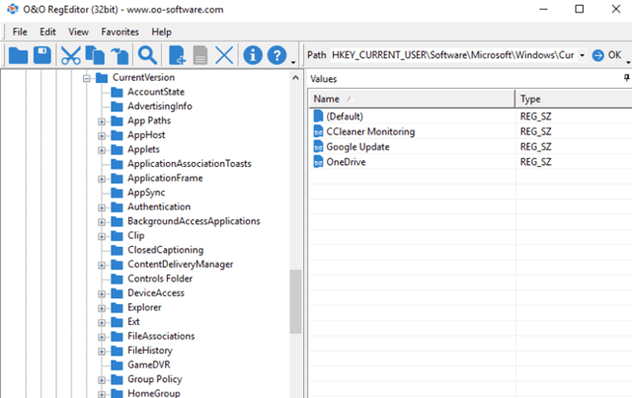Image resolution: width=632 pixels, height=398 pixels.
Task: Click the AppSync folder icon
Action: pos(117,193)
